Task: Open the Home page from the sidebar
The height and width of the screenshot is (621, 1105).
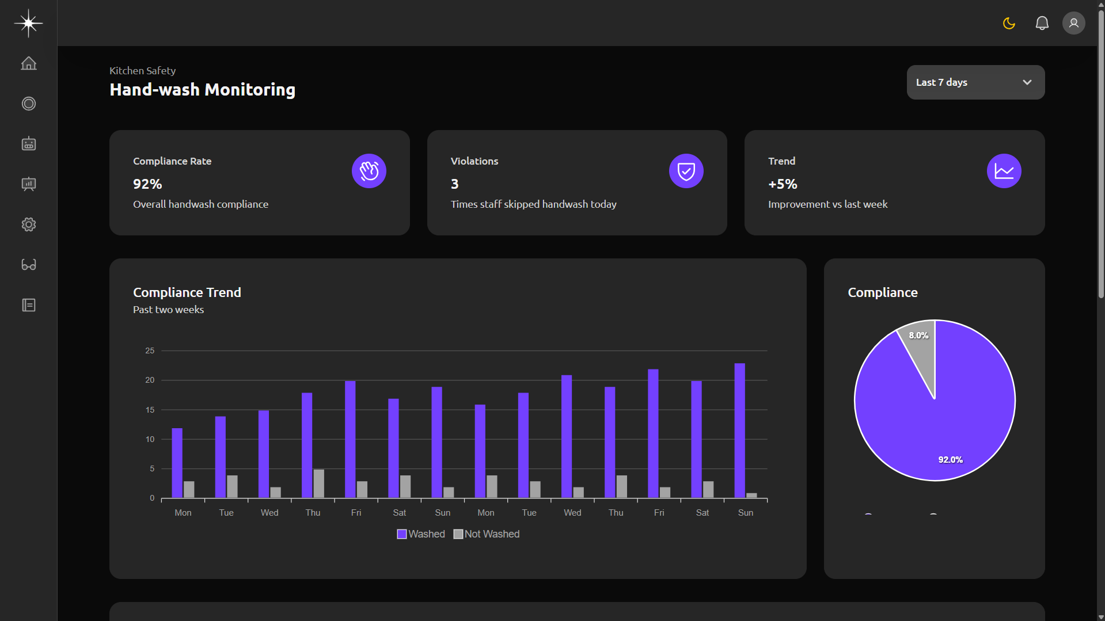Action: tap(28, 63)
